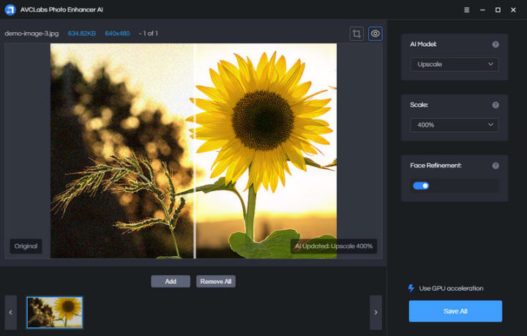This screenshot has height=336, width=527.
Task: Click the Add button
Action: tap(171, 282)
